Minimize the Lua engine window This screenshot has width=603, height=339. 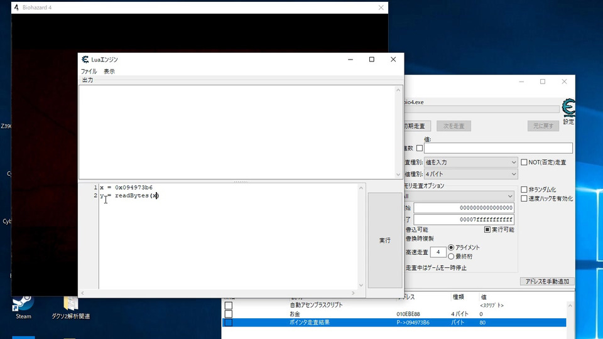tap(350, 59)
